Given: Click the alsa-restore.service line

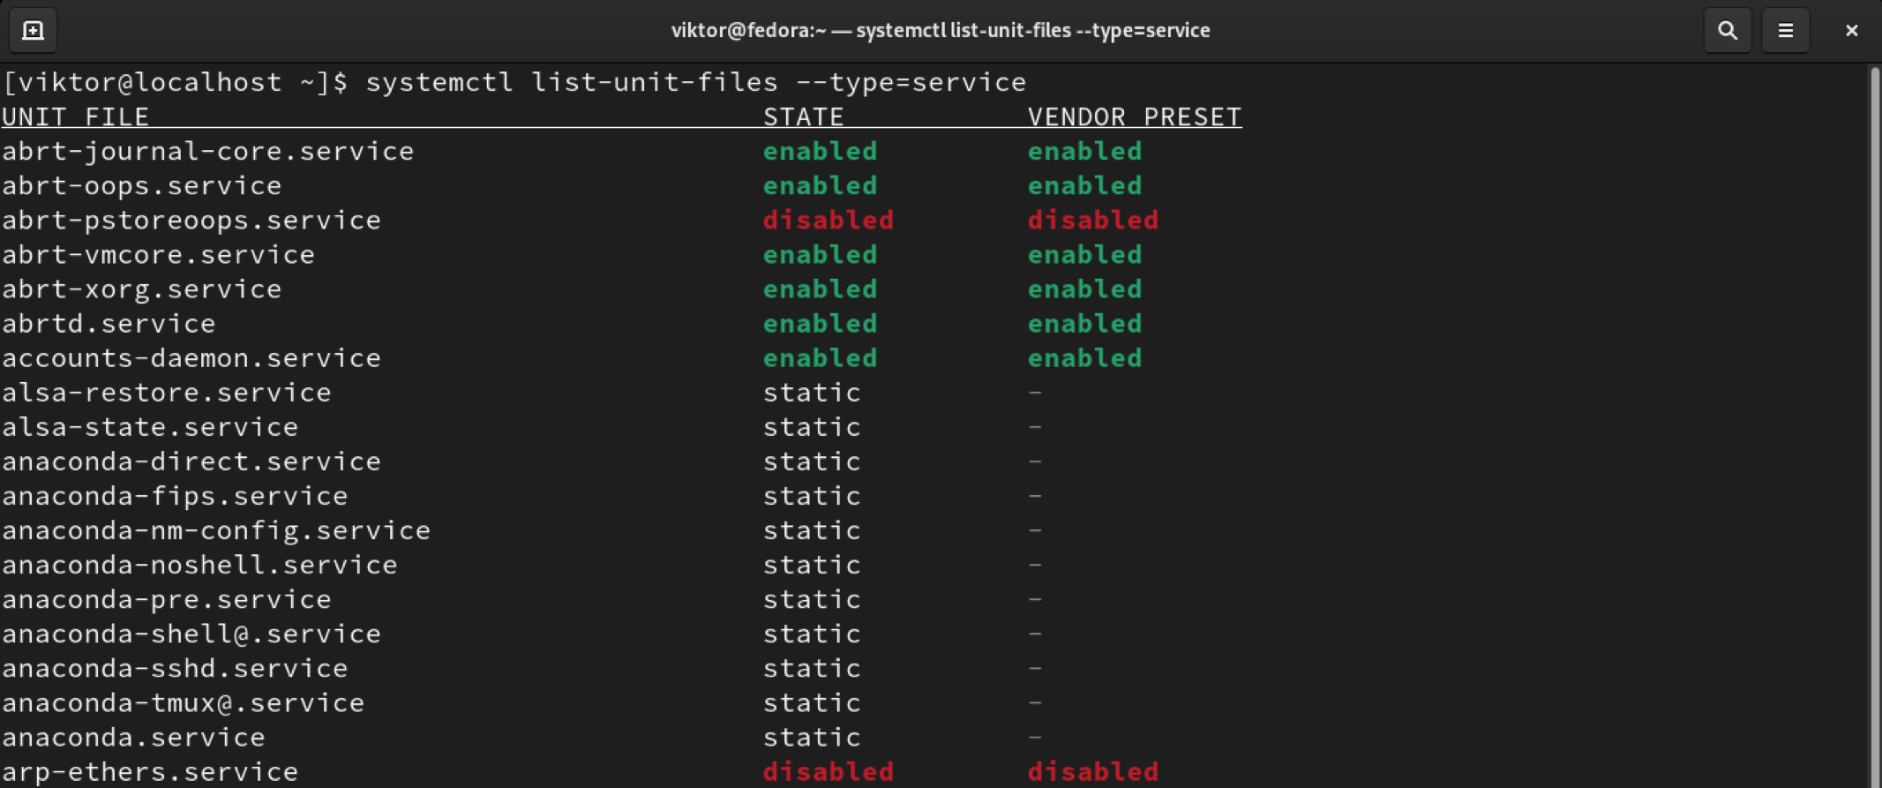Looking at the screenshot, I should click(166, 392).
